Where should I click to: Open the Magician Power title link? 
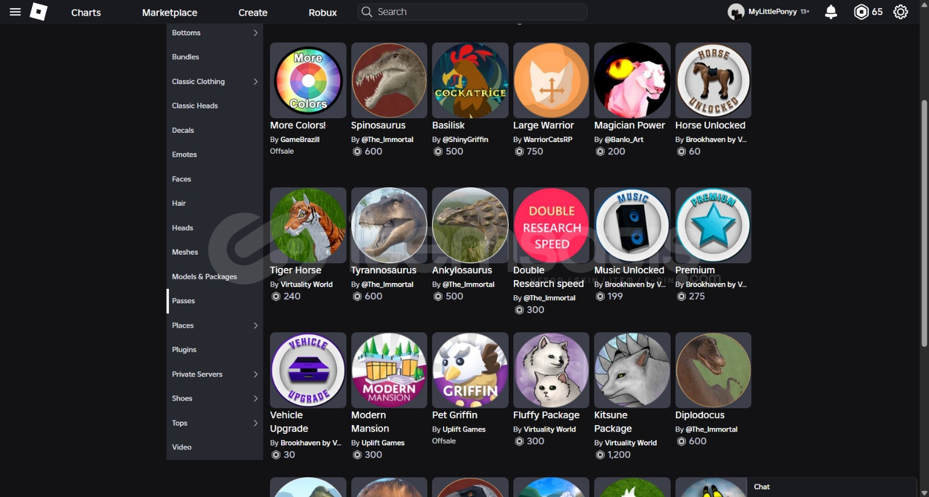point(629,125)
